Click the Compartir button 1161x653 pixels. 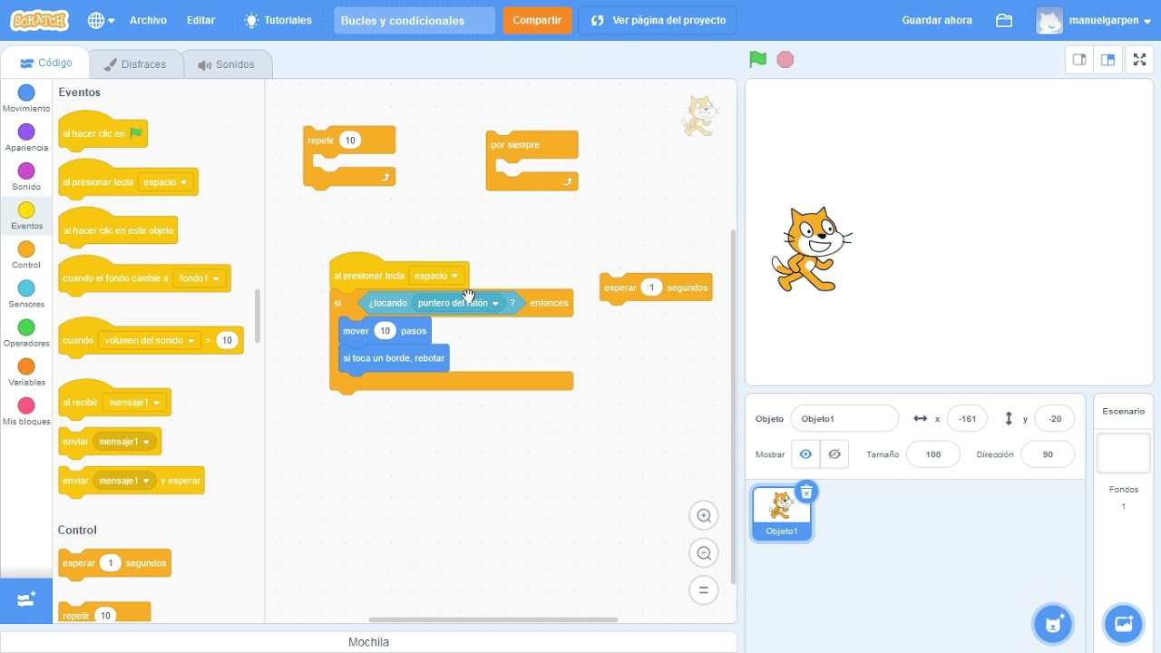pos(537,20)
